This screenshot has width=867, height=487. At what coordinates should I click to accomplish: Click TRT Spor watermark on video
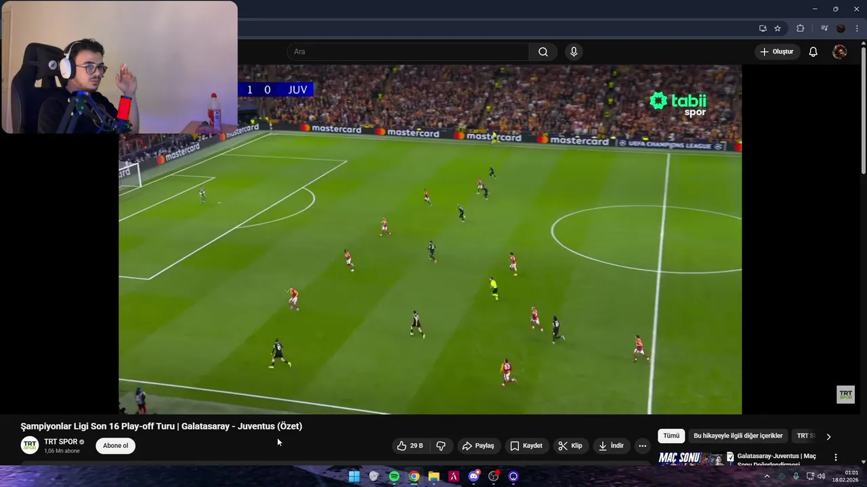[x=846, y=394]
